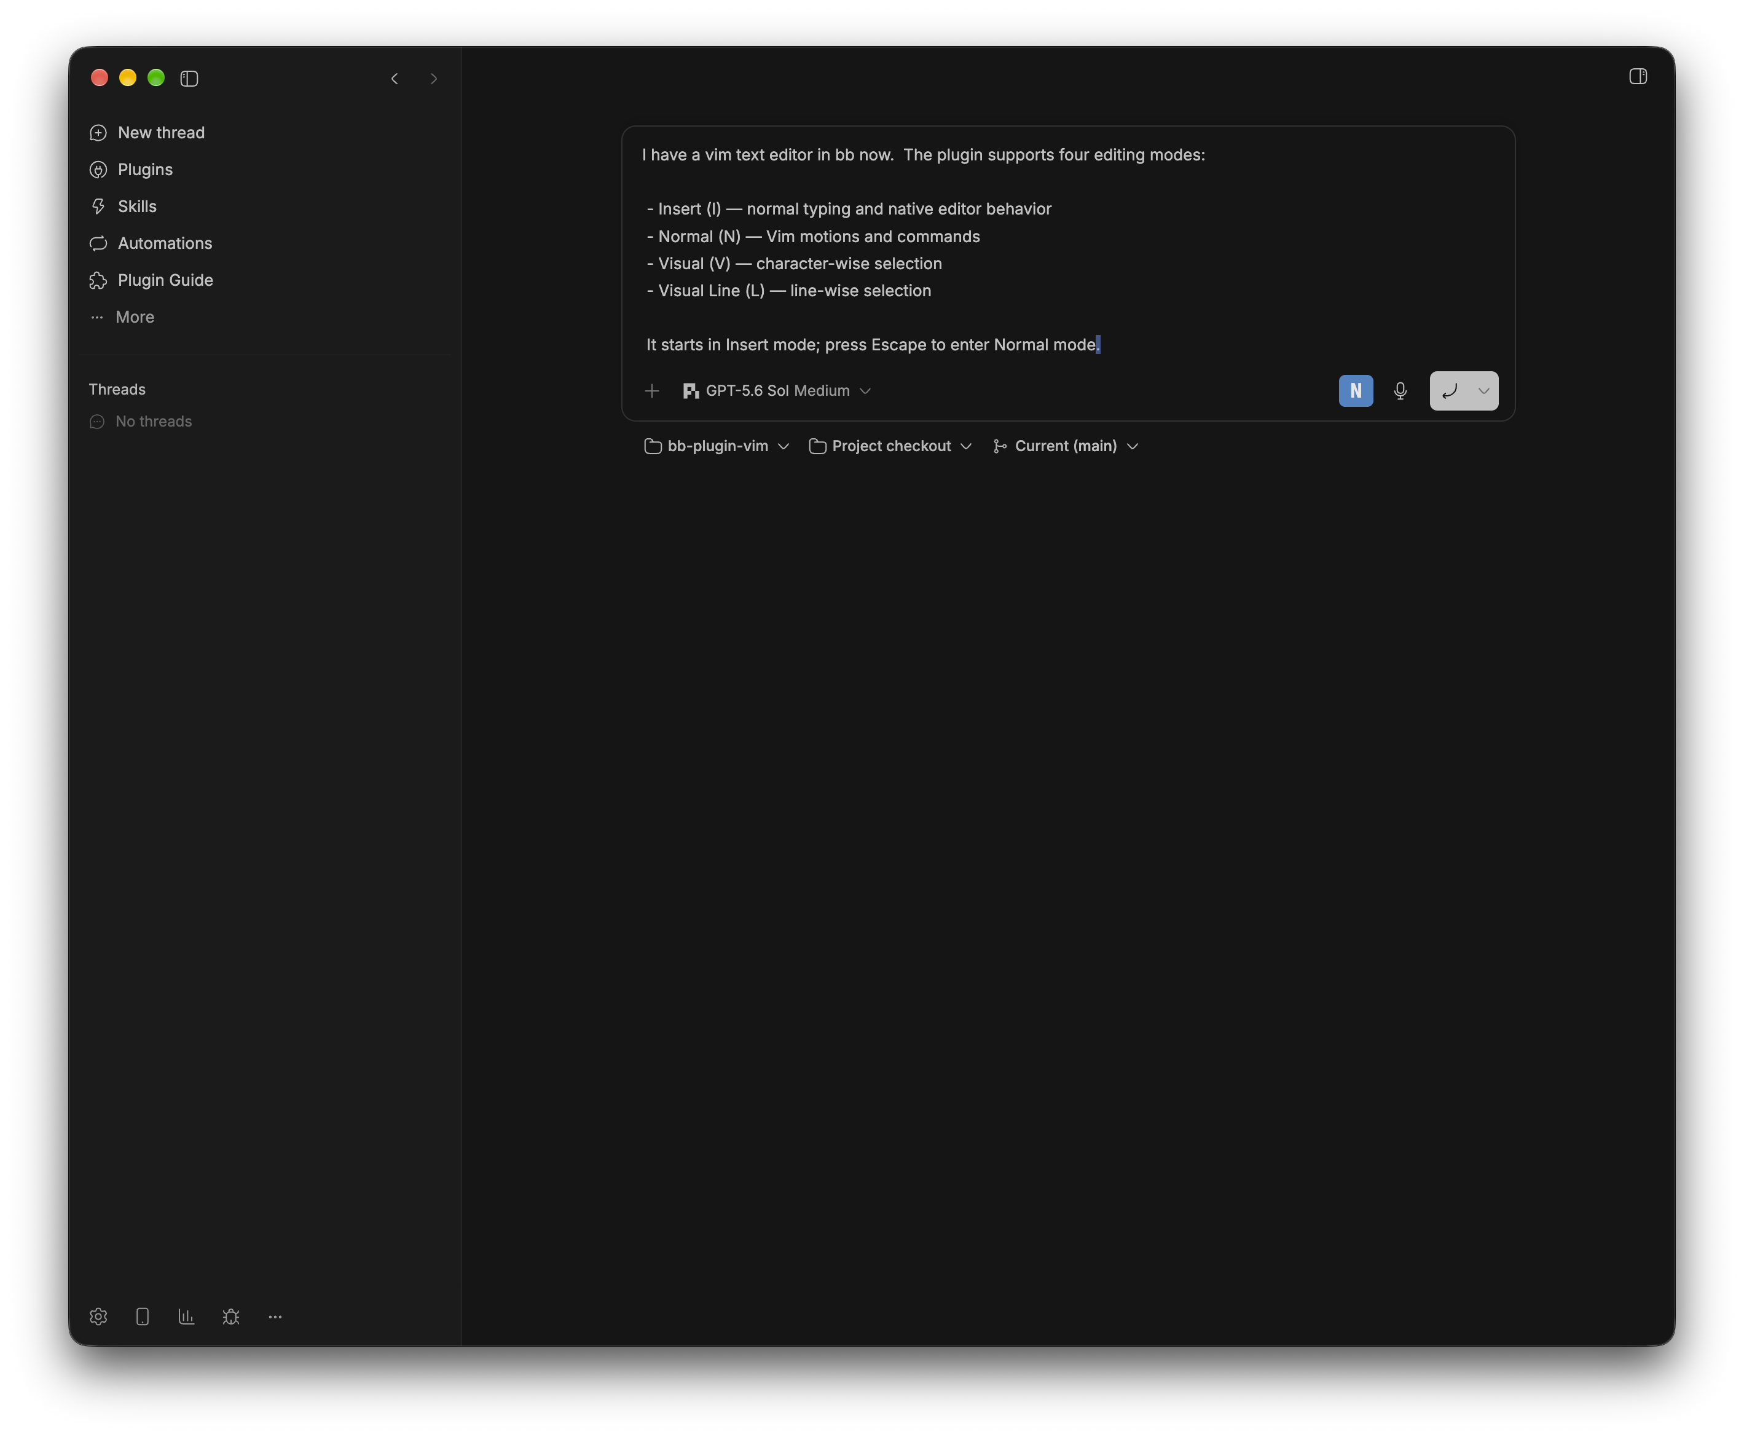This screenshot has height=1437, width=1744.
Task: Start voice dictation with the microphone
Action: 1400,391
